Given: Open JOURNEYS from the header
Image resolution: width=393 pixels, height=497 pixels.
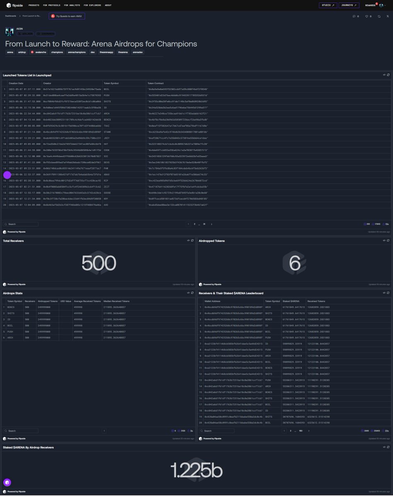Looking at the screenshot, I should click(x=349, y=5).
